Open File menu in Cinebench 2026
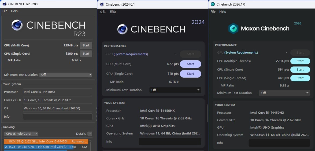The width and height of the screenshot is (315, 151). tap(213, 11)
